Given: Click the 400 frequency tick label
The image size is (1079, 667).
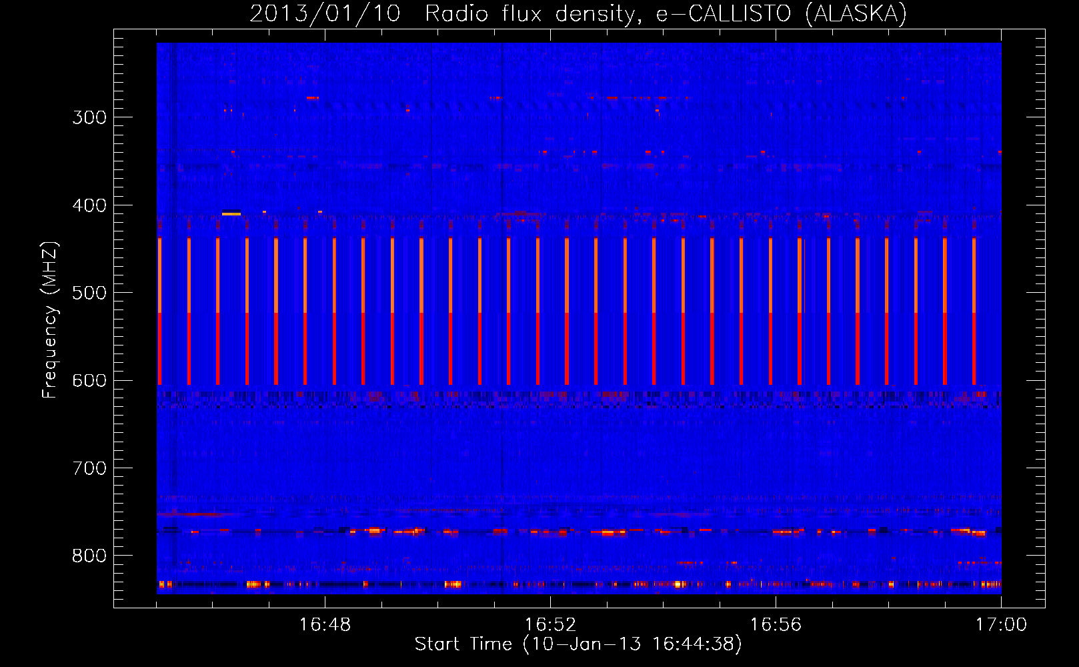Looking at the screenshot, I should coord(89,205).
